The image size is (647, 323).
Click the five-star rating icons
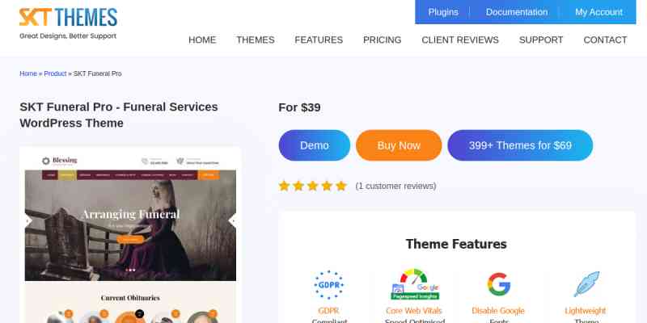[x=313, y=187]
